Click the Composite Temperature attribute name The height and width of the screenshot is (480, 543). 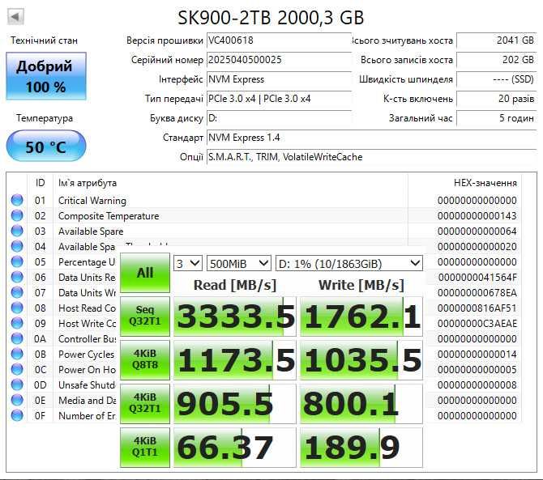pos(109,216)
